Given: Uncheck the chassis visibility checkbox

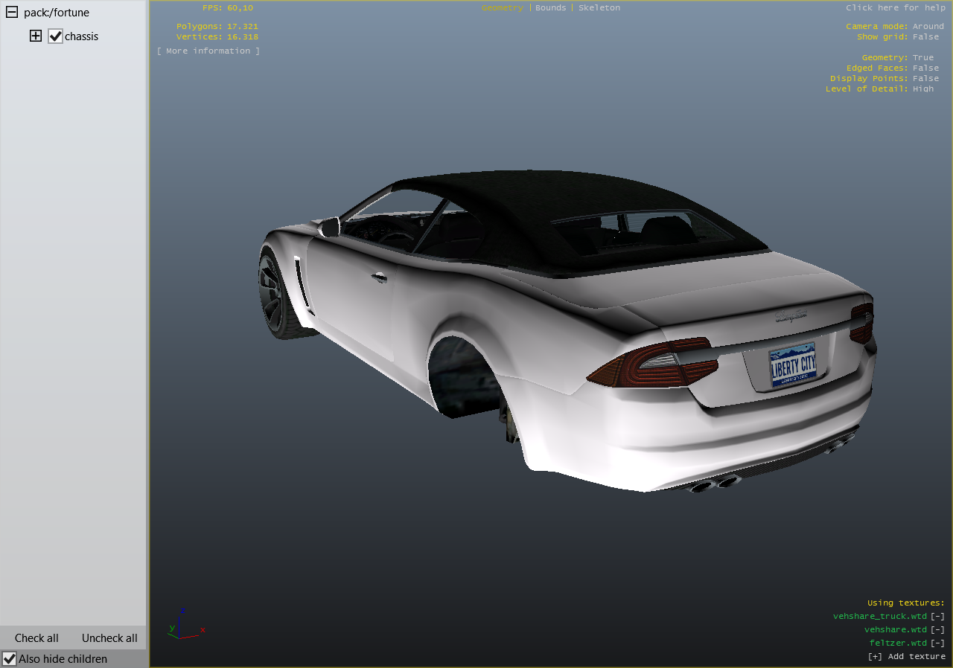Looking at the screenshot, I should point(55,36).
